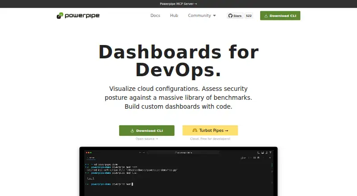
Task: Expand the Community dropdown menu
Action: [202, 16]
